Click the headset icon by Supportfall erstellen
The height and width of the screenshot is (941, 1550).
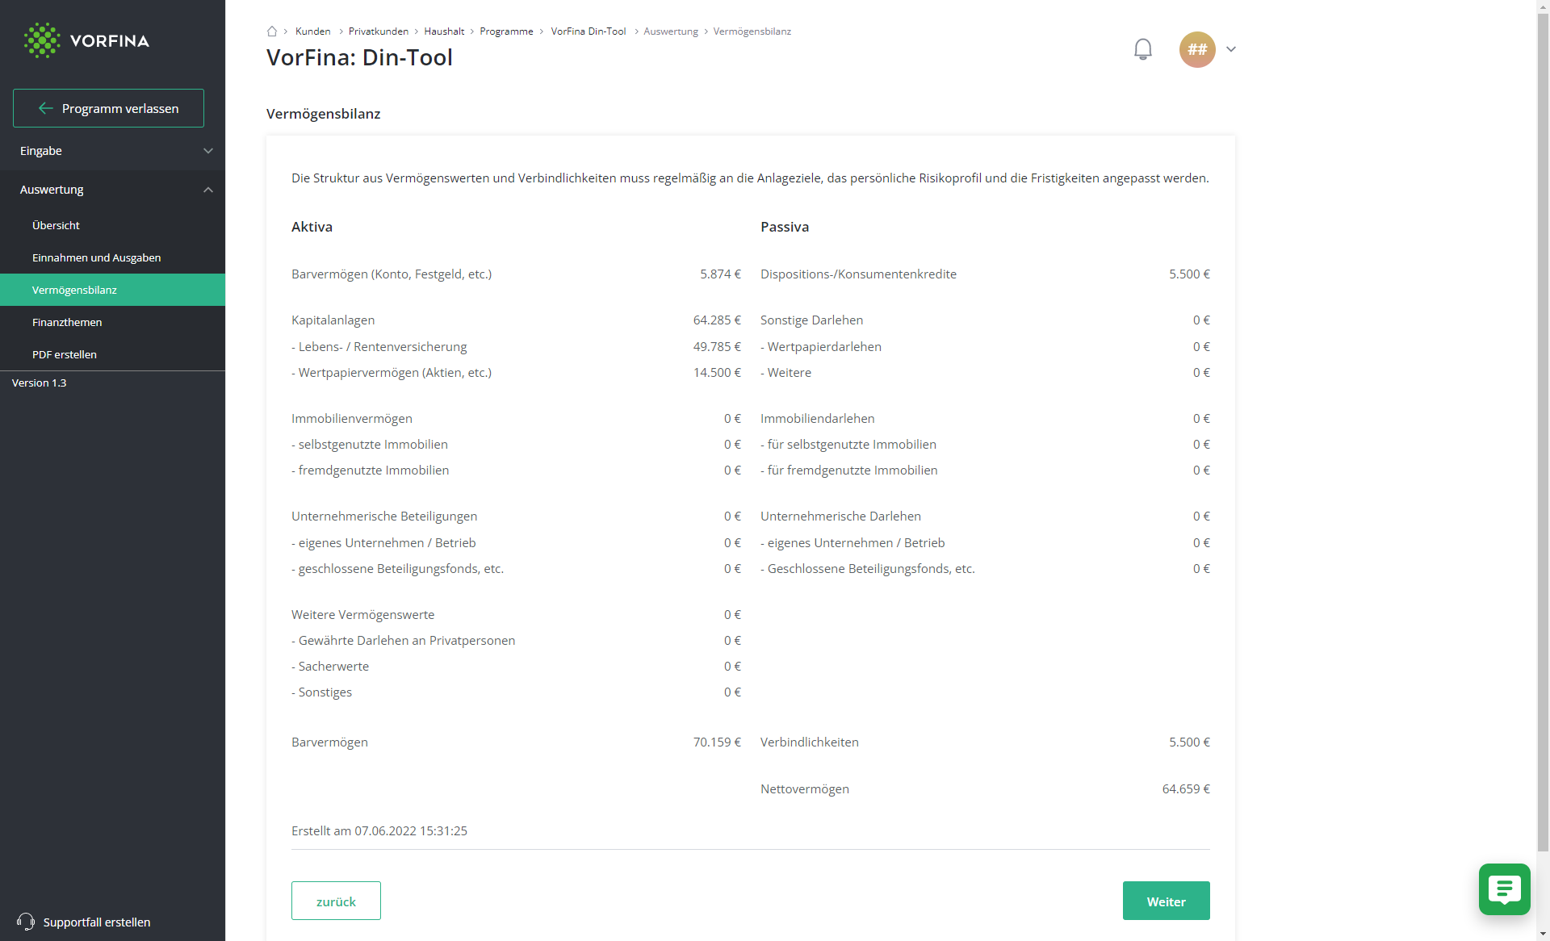pos(26,922)
